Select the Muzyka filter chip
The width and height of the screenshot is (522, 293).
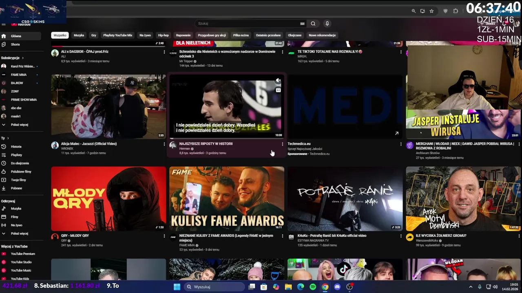79,35
